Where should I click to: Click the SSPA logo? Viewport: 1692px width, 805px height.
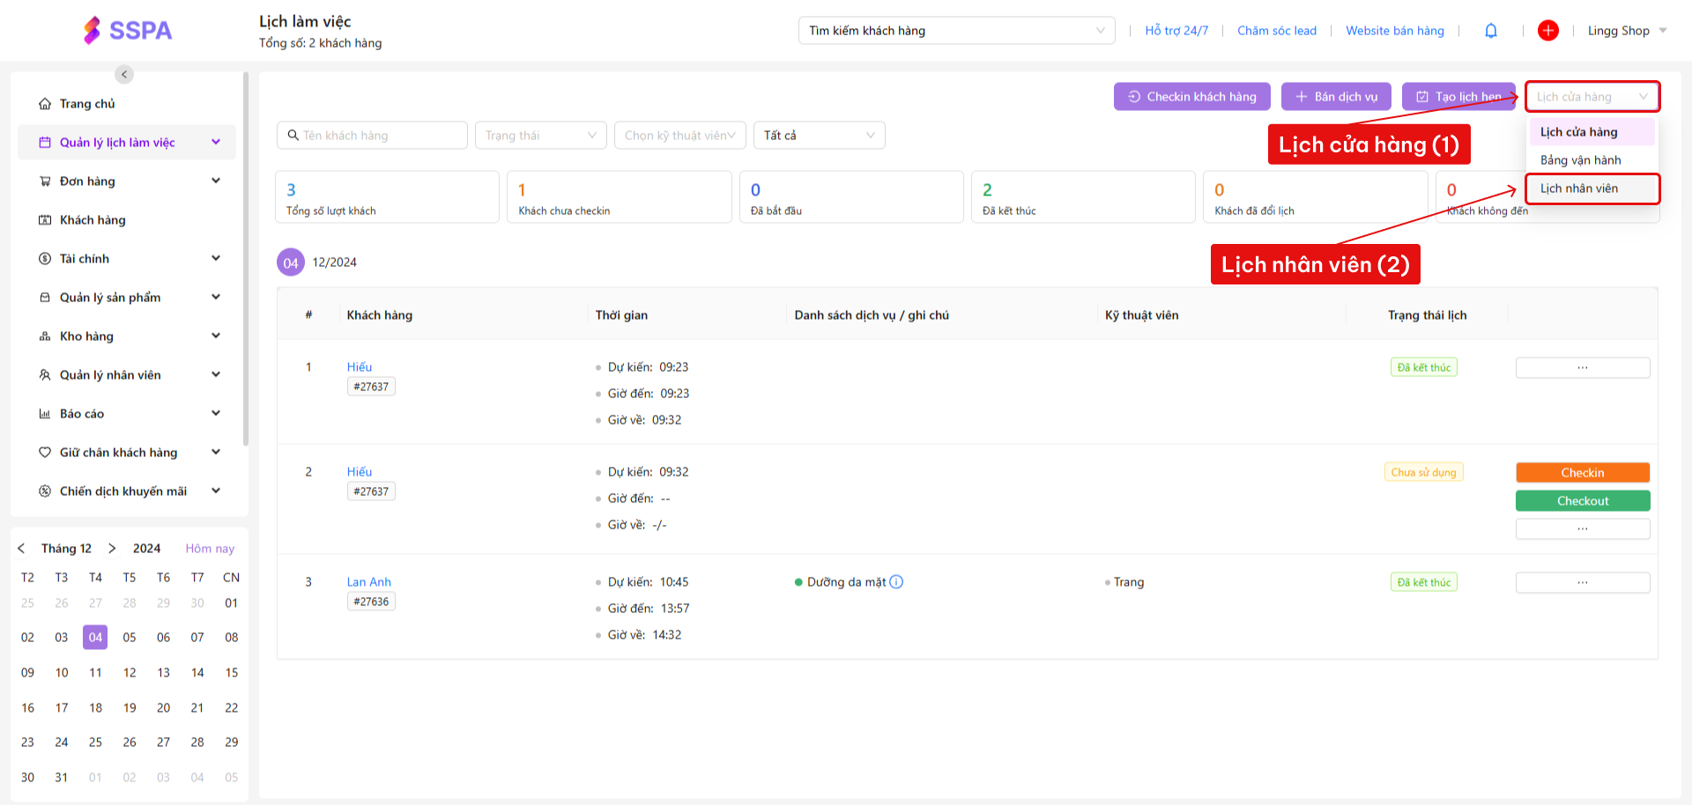point(128,30)
